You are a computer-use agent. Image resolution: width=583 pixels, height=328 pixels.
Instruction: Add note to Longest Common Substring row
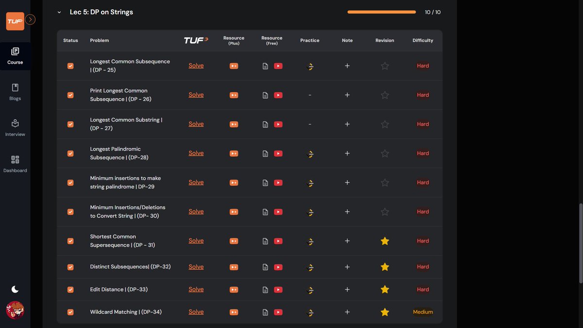point(347,124)
